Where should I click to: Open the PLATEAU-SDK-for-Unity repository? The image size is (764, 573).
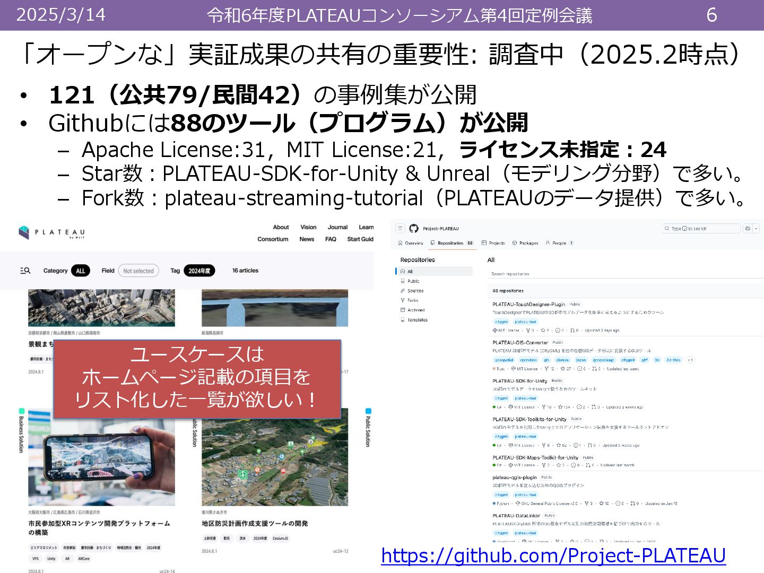click(519, 381)
